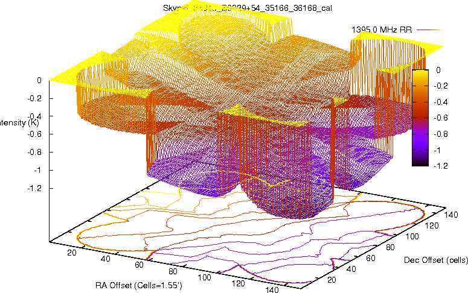Click RA Offset axis tick 140
Image resolution: width=468 pixels, height=293 pixels.
[x=272, y=289]
